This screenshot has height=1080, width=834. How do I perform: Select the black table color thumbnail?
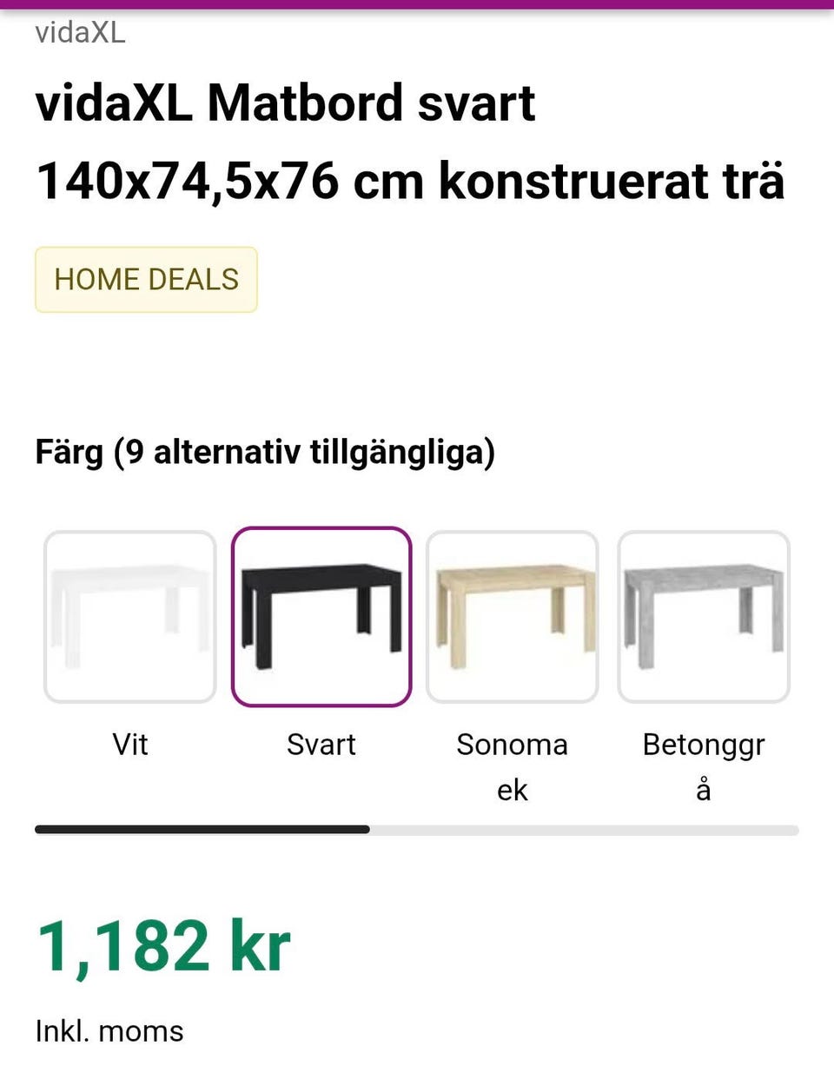[x=321, y=616]
